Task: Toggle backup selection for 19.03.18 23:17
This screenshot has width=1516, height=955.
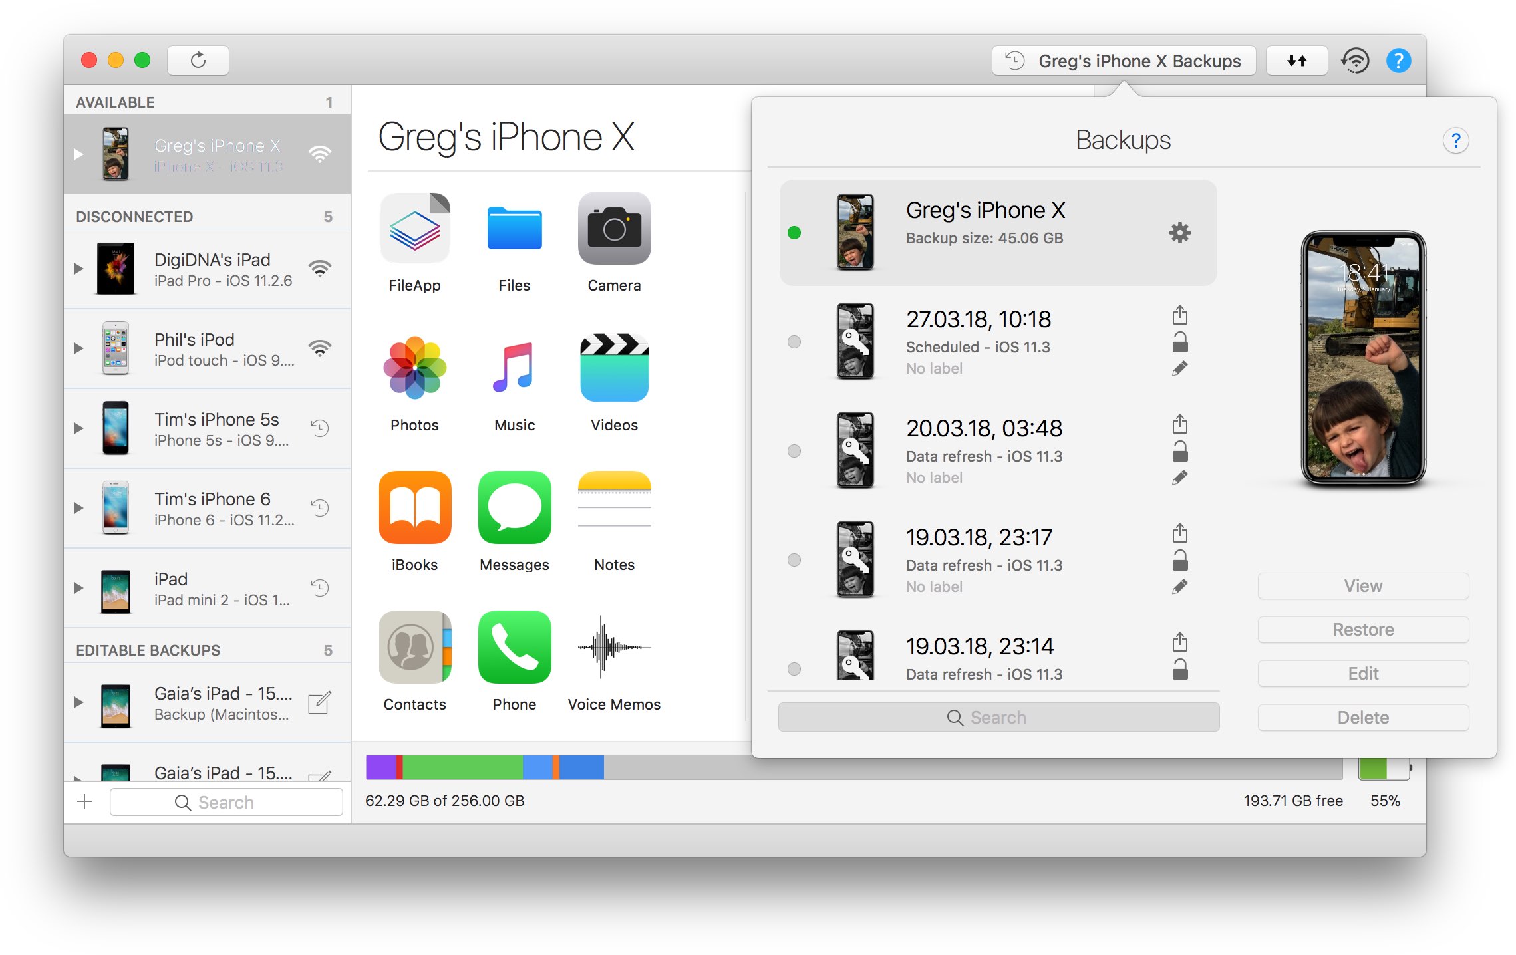Action: 796,559
